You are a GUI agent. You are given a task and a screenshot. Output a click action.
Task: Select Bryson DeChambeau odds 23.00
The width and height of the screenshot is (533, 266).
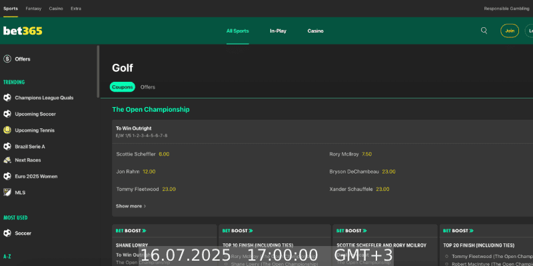[x=362, y=172]
